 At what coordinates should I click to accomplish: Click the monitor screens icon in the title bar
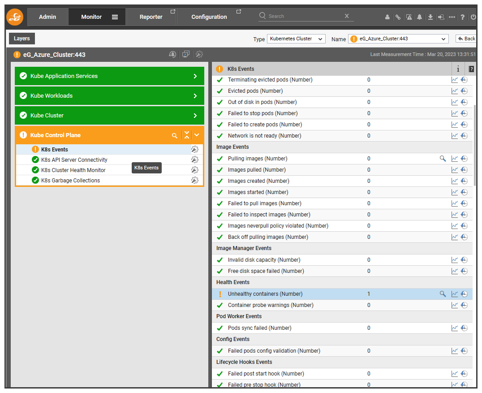(186, 54)
